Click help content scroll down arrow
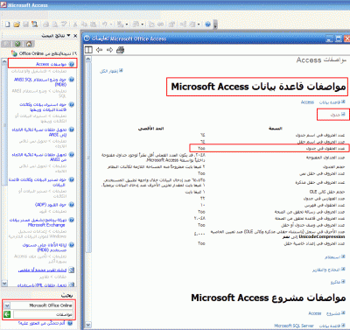 click(88, 325)
